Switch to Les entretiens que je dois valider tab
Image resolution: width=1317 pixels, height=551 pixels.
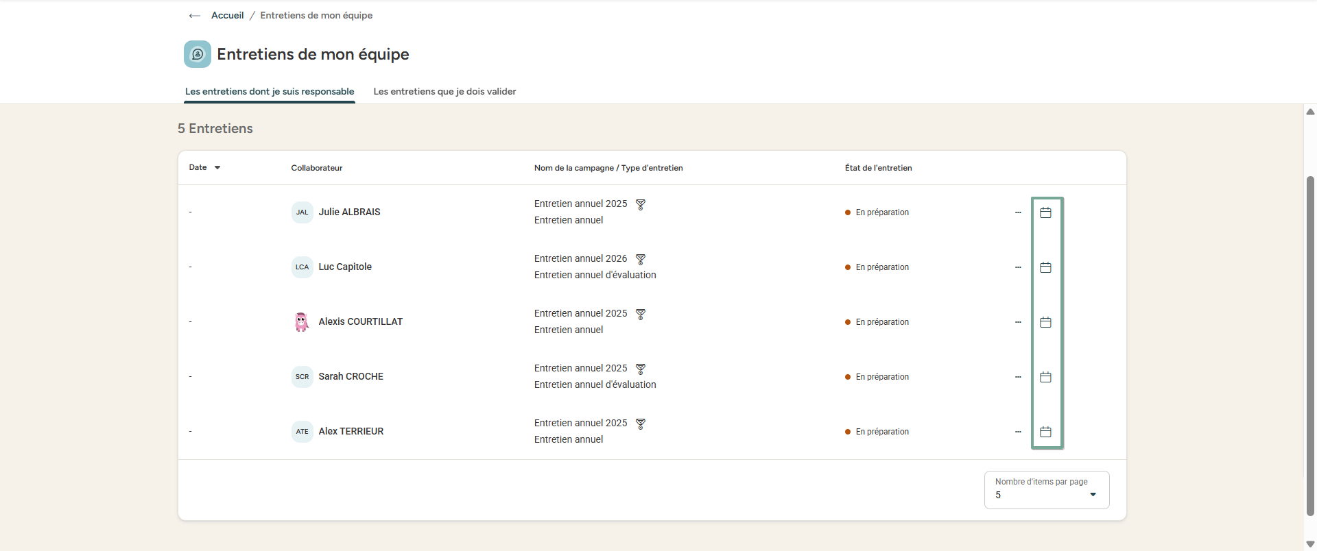click(444, 92)
